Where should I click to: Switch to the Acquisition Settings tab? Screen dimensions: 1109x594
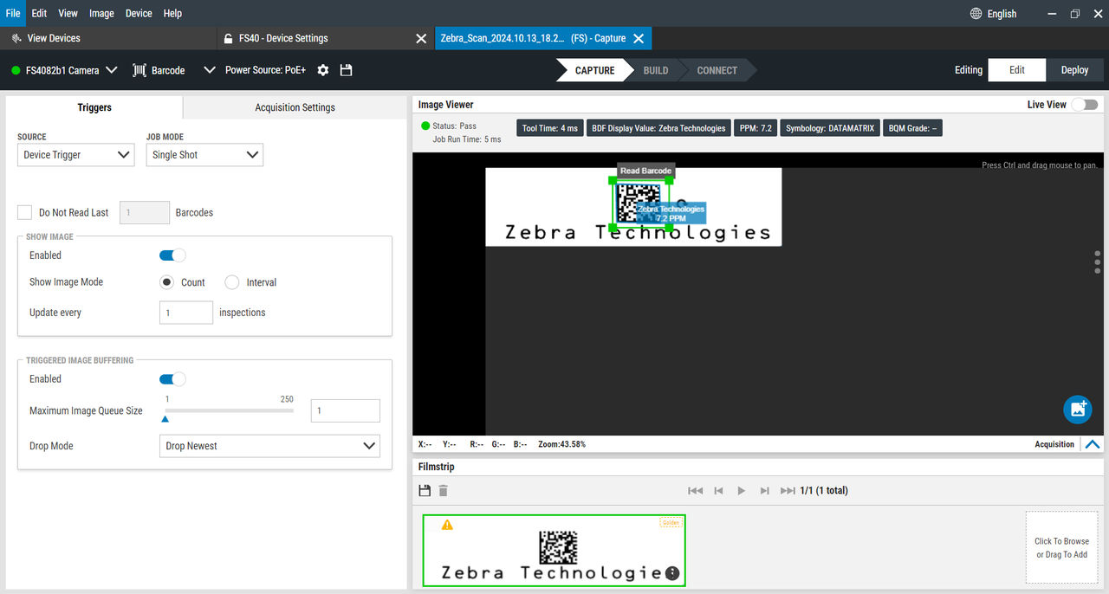[295, 107]
